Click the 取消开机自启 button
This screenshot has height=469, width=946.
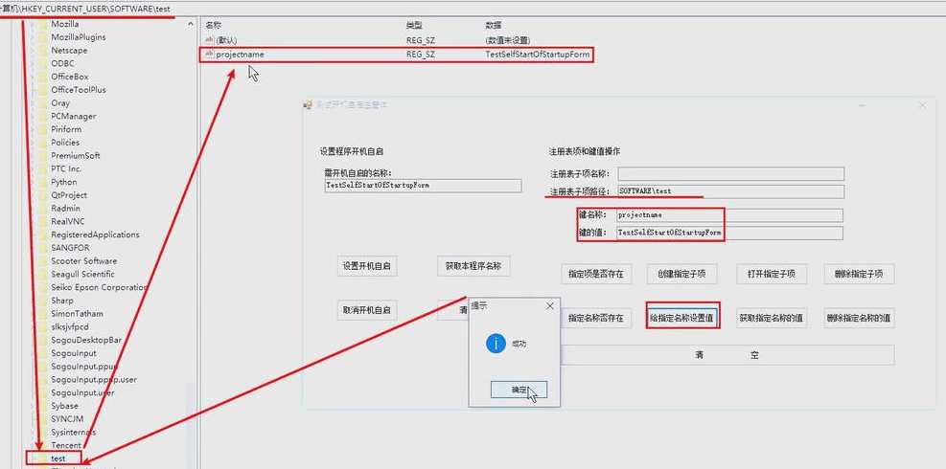coord(367,310)
